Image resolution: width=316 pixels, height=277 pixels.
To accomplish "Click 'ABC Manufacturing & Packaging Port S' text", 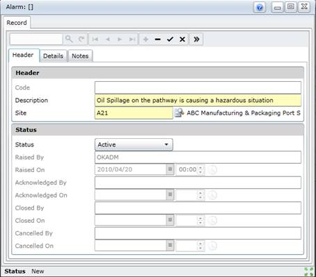I will coord(244,113).
